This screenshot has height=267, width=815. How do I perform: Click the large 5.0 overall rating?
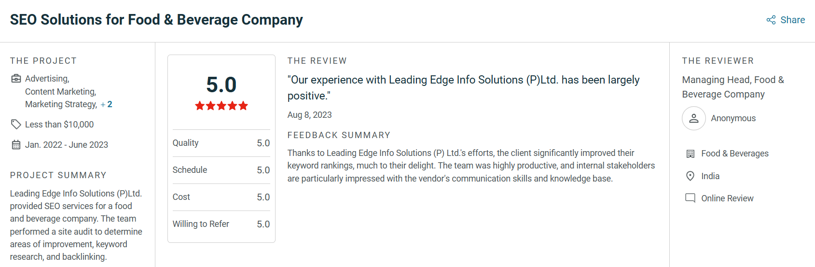(x=221, y=85)
